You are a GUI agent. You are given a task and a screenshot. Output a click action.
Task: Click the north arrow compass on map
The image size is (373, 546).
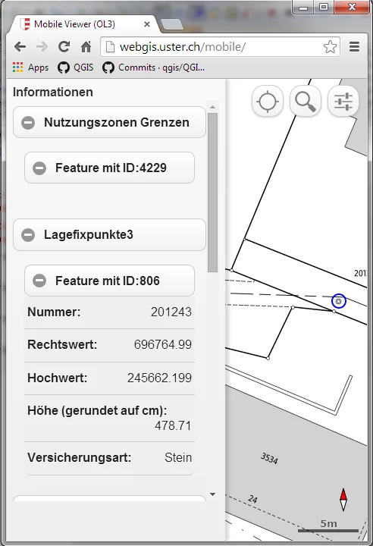point(343,499)
